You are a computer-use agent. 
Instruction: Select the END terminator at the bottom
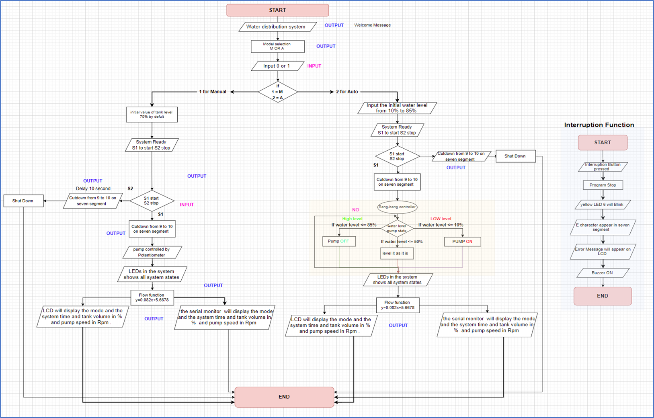click(284, 397)
